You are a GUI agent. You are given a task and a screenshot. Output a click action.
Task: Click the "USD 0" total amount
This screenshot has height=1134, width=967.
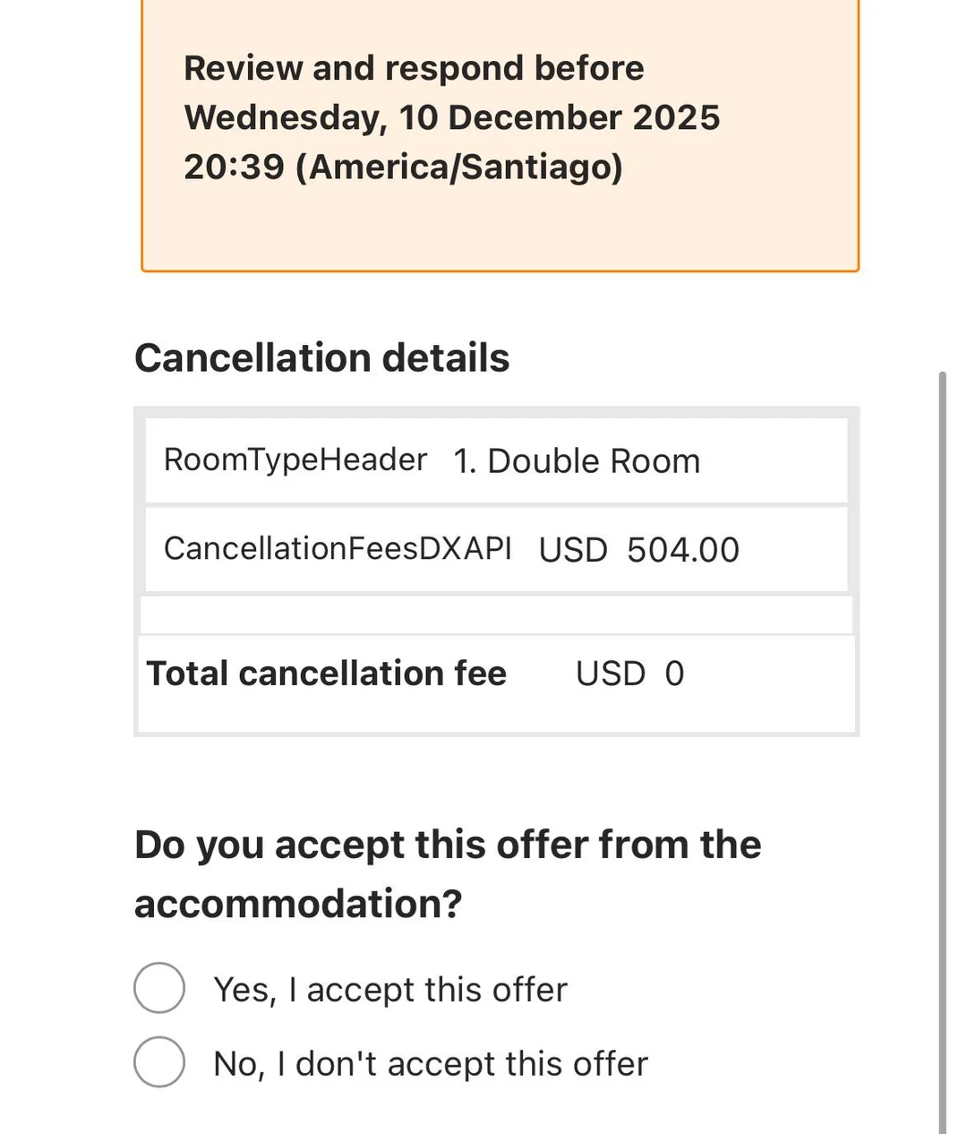pos(629,674)
